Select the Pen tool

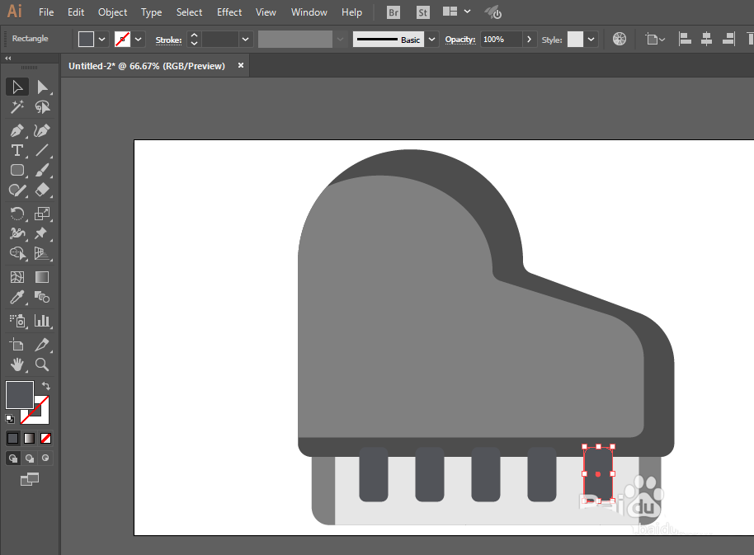click(x=16, y=130)
